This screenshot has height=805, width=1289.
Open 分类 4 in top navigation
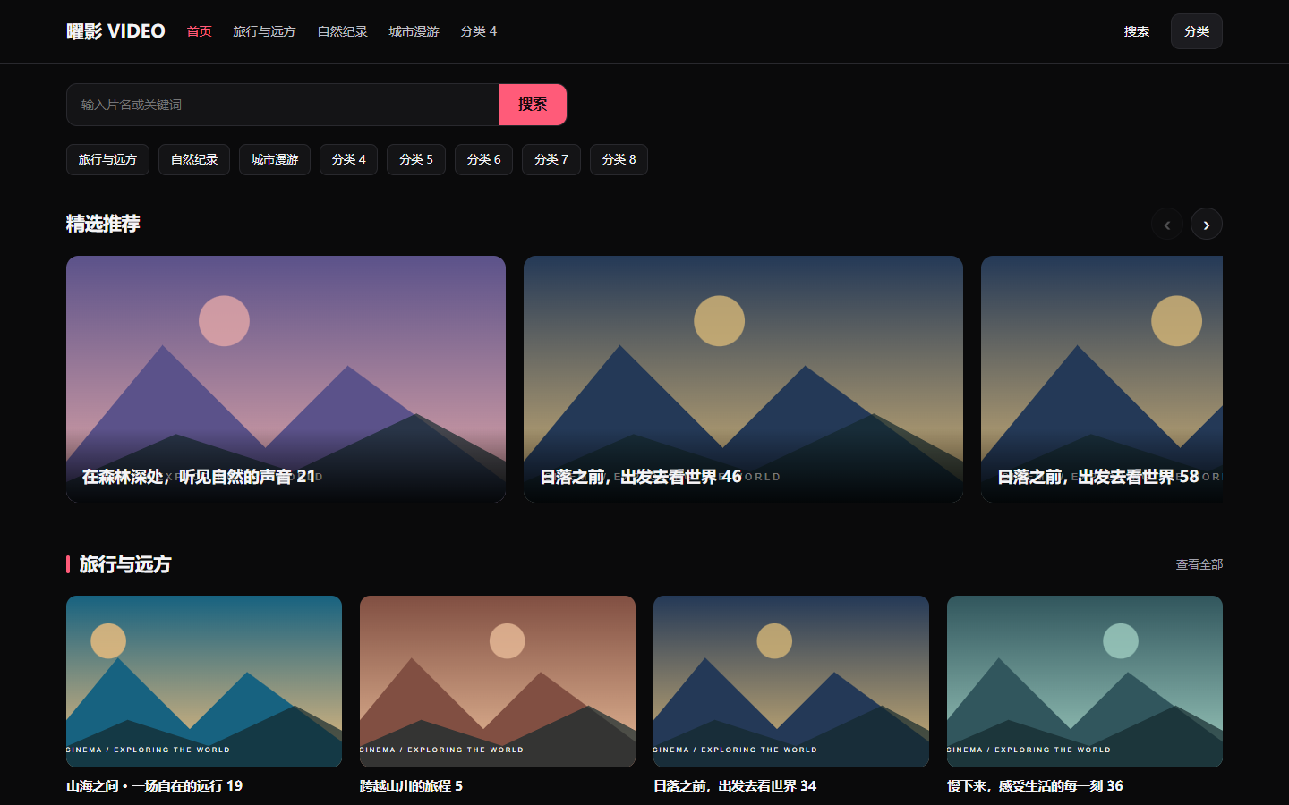(x=478, y=31)
